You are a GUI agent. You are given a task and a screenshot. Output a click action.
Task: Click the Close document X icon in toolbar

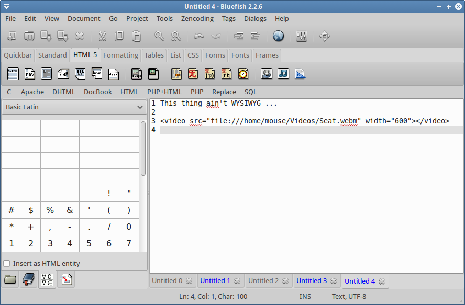tap(80, 36)
